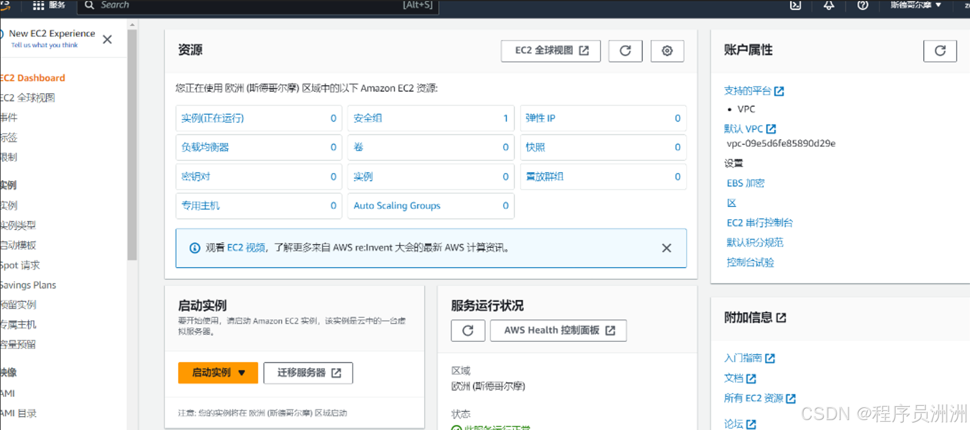This screenshot has width=970, height=430.
Task: Open the 默认 VPC link
Action: [743, 128]
